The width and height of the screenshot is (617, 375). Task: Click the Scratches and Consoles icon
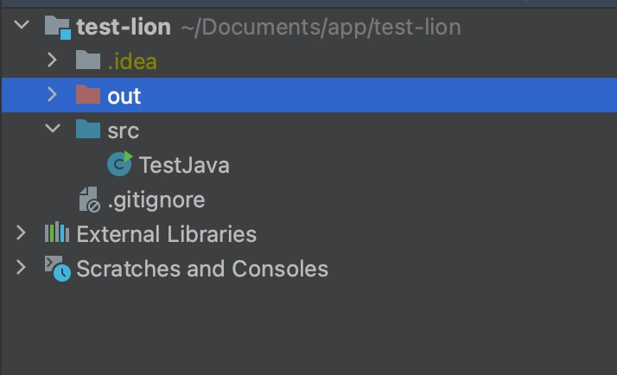pyautogui.click(x=57, y=269)
